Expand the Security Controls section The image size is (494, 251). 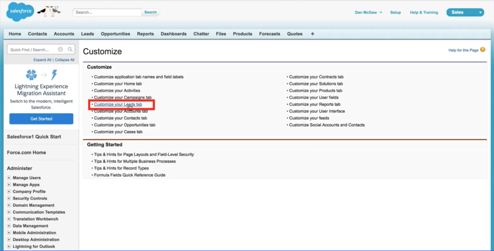pyautogui.click(x=9, y=198)
